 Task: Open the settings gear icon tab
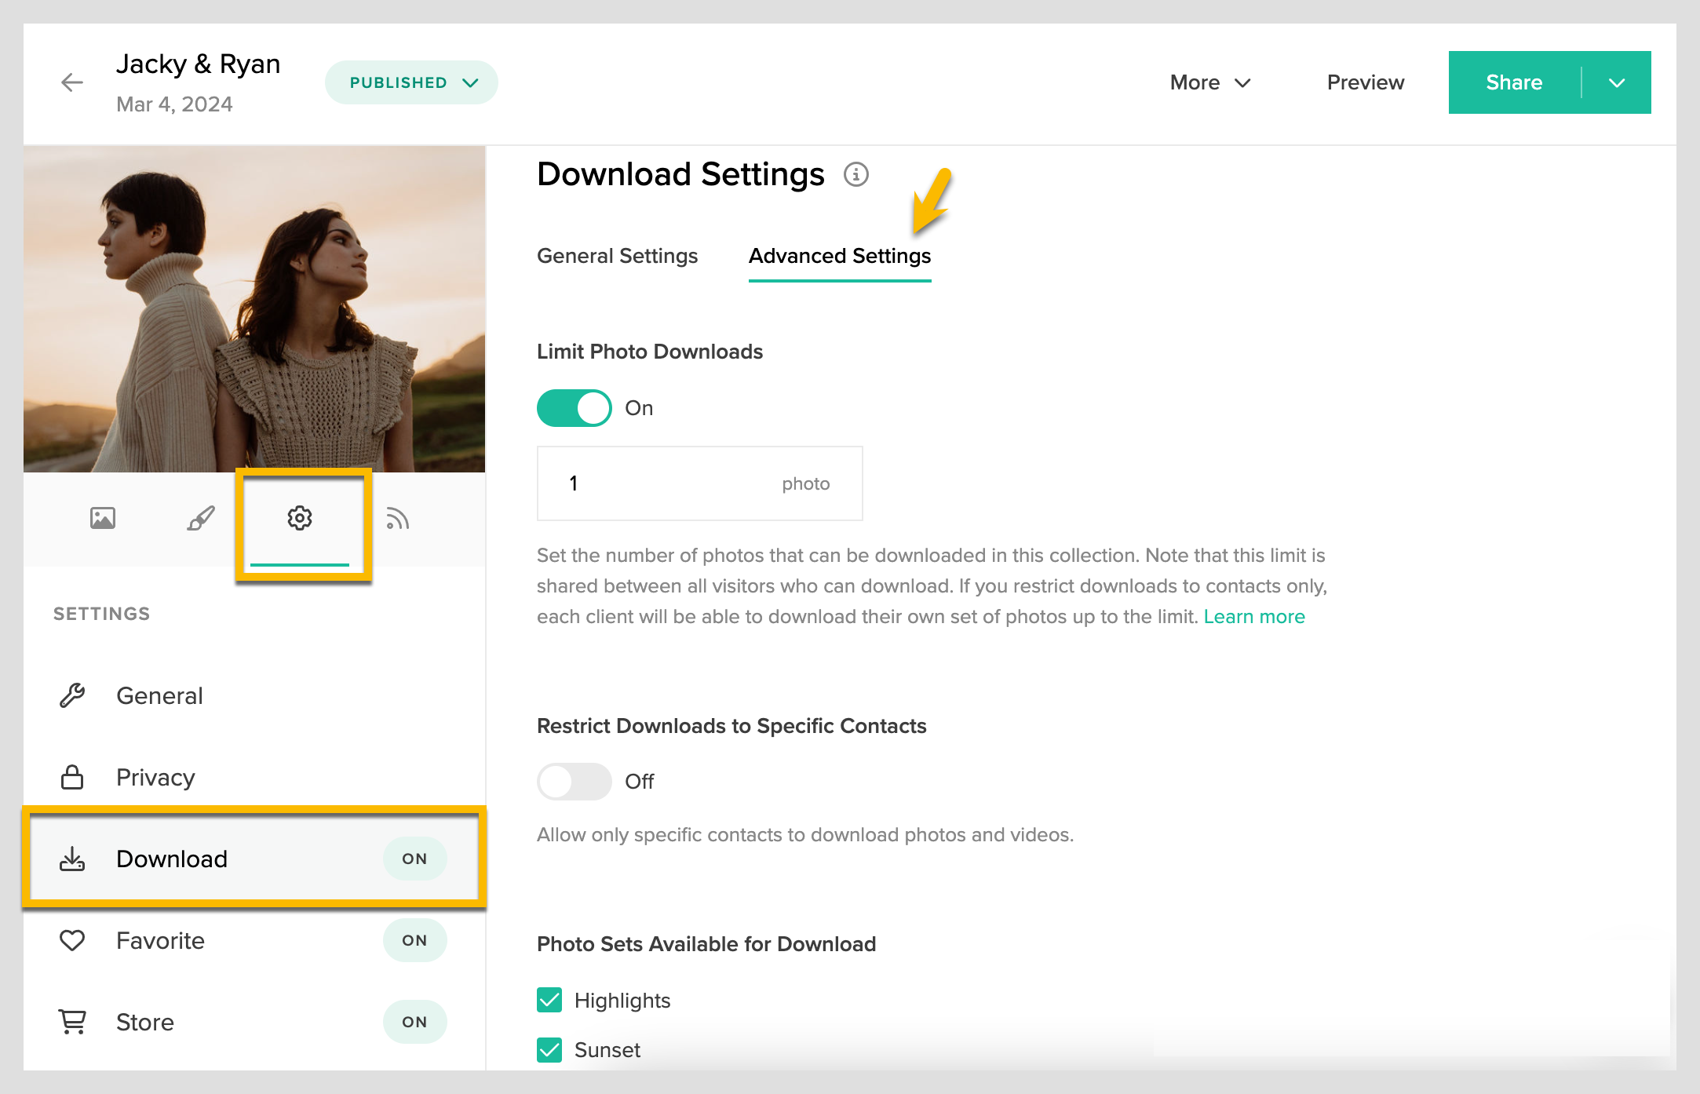click(300, 518)
